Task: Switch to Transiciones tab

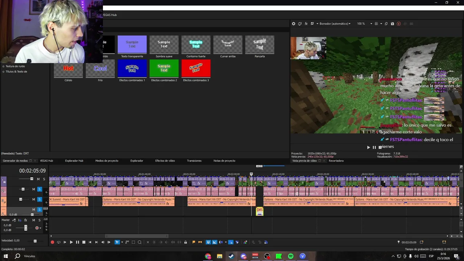Action: 194,161
